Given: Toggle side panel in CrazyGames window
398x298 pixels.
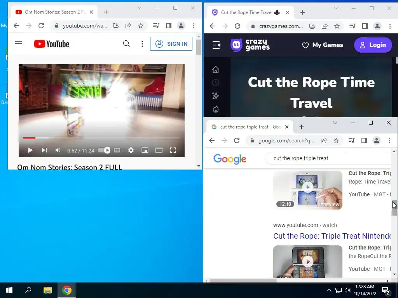Looking at the screenshot, I should [365, 26].
